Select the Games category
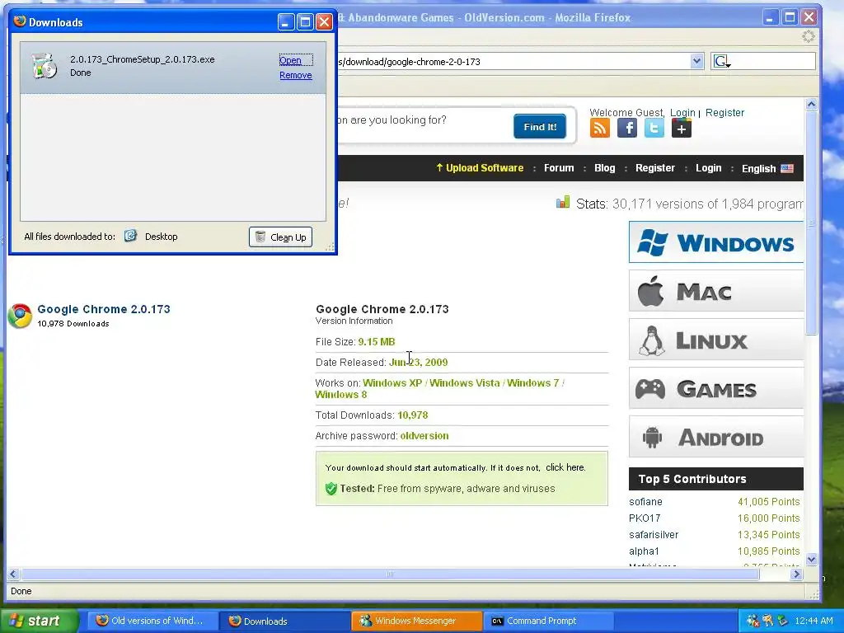Viewport: 844px width, 633px height. 716,388
